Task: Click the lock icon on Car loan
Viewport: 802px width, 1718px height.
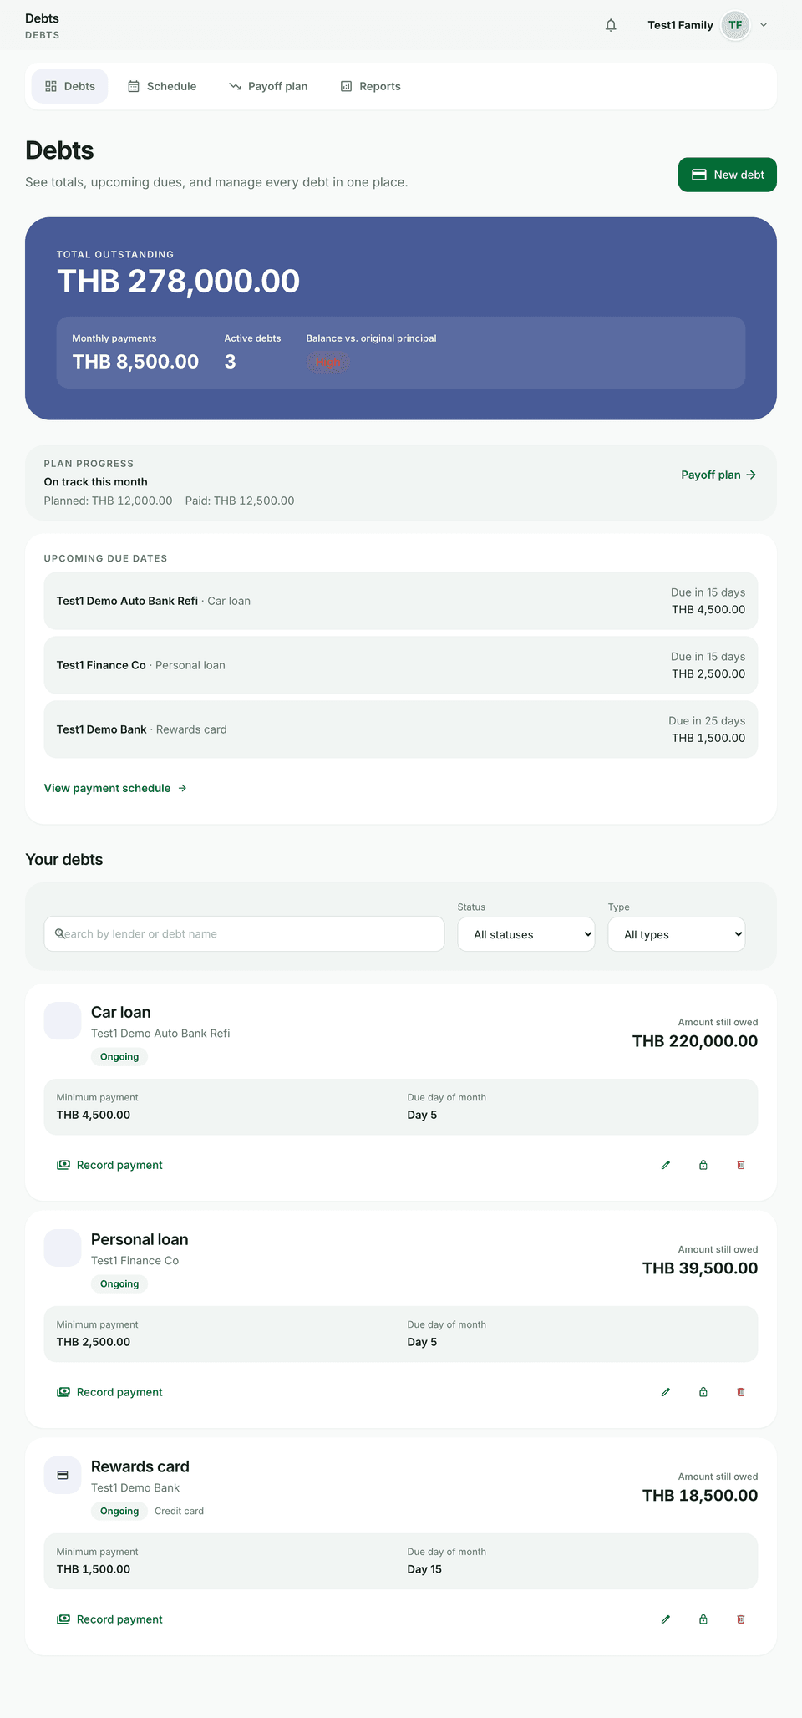Action: tap(703, 1165)
